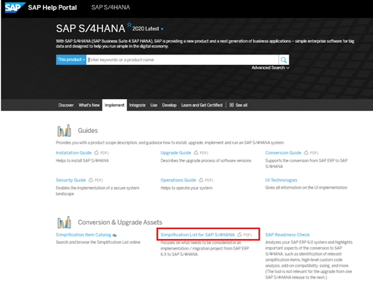Open the Installation Guide PDF icon
373x283 pixels.
click(x=99, y=152)
